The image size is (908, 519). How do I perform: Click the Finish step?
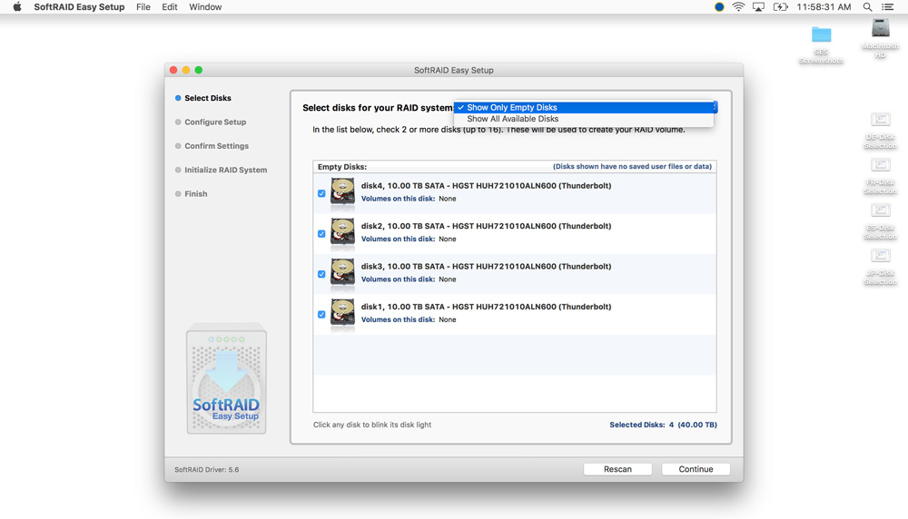(x=191, y=194)
